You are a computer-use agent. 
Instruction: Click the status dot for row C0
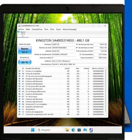pyautogui.click(x=19, y=107)
